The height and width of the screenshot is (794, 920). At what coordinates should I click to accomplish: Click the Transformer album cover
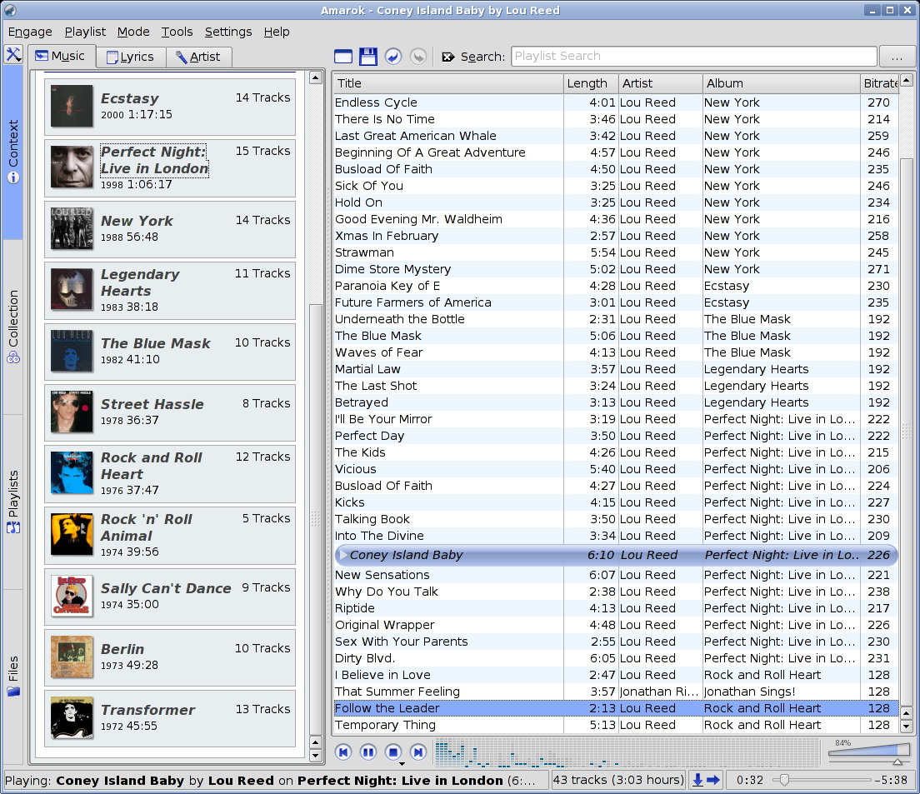click(72, 718)
